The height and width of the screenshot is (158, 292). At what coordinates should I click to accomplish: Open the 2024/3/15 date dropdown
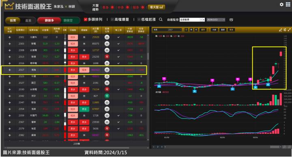(216, 19)
